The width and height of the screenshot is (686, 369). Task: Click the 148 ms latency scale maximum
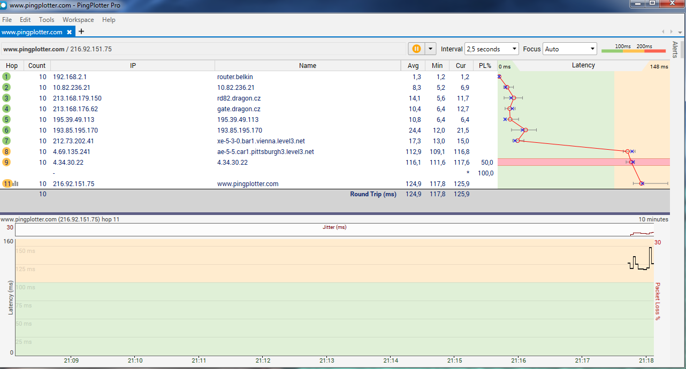coord(659,67)
